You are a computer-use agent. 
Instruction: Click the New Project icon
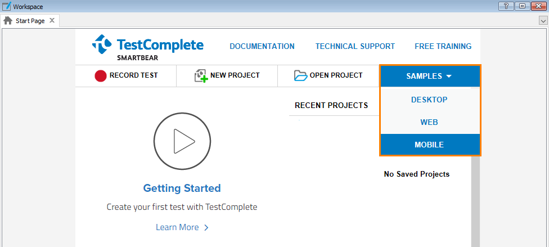[x=201, y=76]
